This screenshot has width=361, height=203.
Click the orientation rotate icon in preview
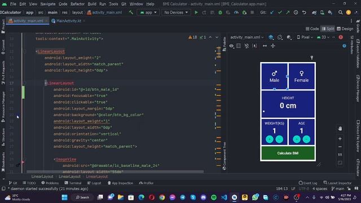(280, 37)
